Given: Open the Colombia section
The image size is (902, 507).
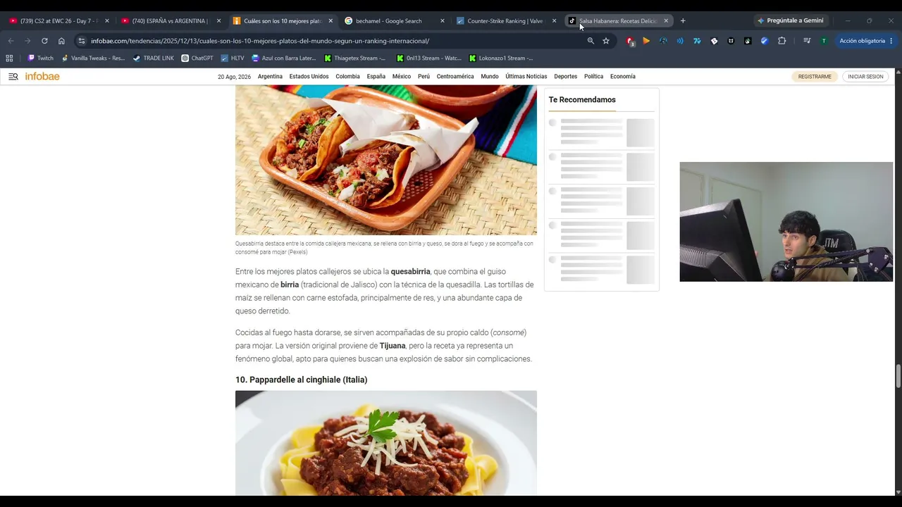Looking at the screenshot, I should pos(347,76).
